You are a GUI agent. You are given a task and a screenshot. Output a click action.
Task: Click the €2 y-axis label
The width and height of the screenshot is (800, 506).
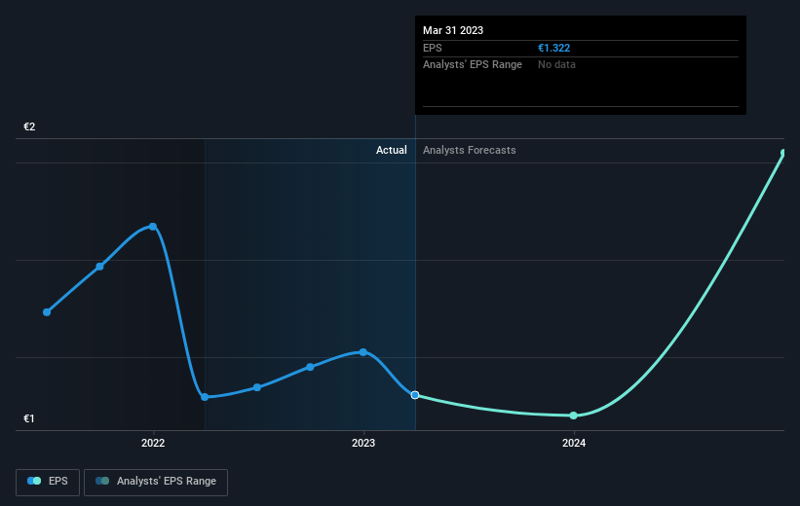tap(29, 126)
